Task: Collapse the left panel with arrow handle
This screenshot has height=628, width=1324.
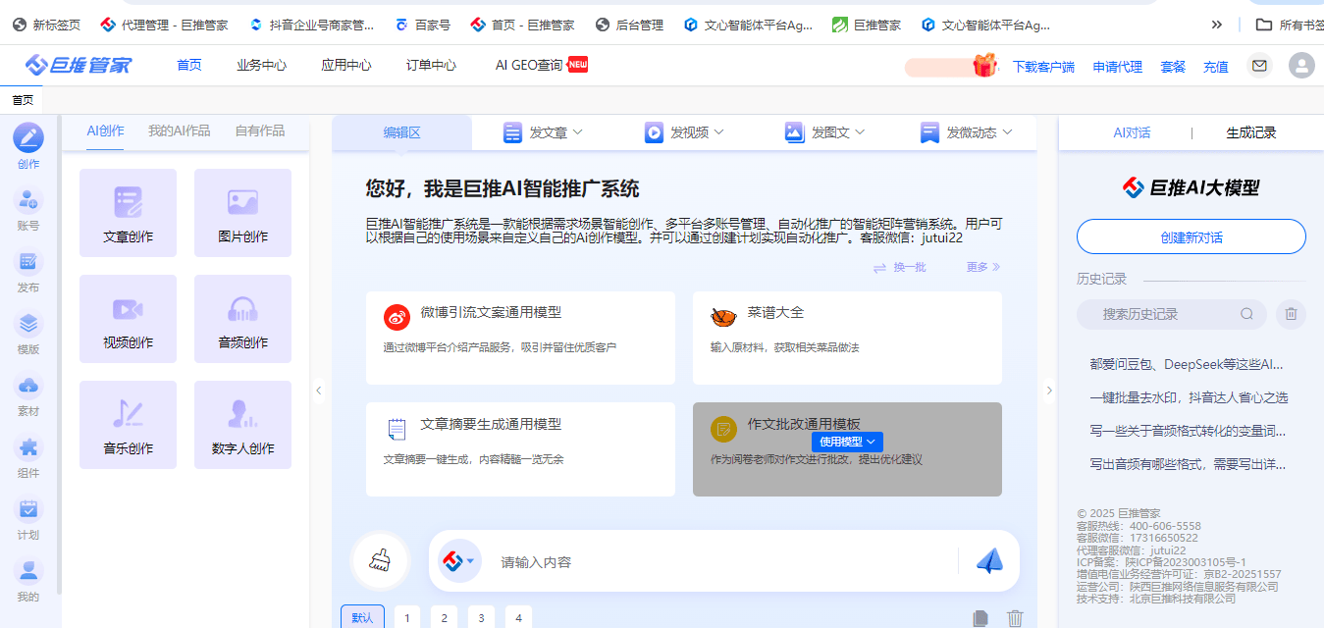Action: (318, 391)
